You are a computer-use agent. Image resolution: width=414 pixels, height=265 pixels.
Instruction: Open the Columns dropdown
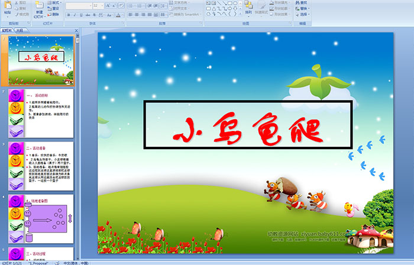pyautogui.click(x=164, y=15)
